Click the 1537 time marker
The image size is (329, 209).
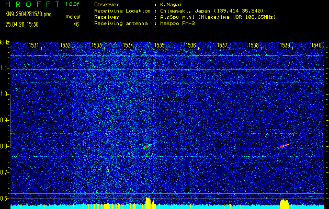[x=222, y=45]
